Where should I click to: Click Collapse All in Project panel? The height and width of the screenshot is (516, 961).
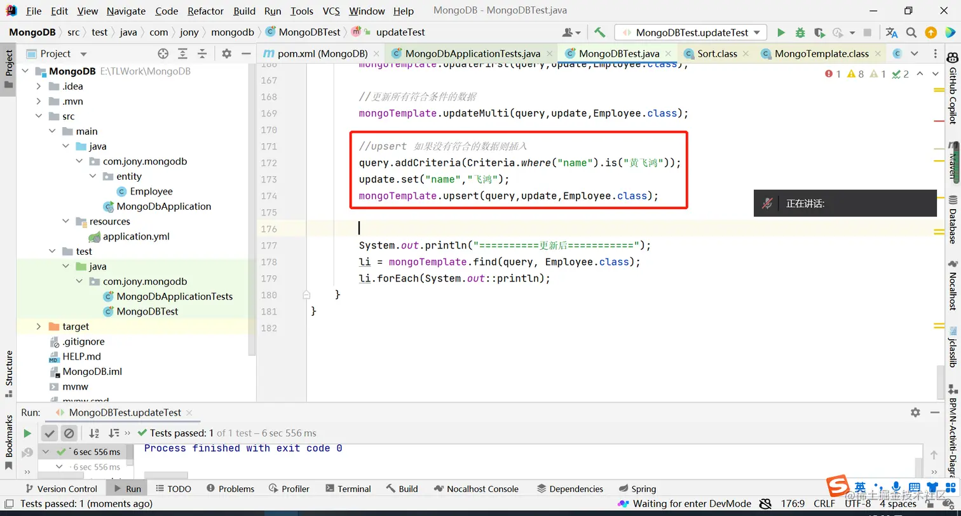(202, 53)
